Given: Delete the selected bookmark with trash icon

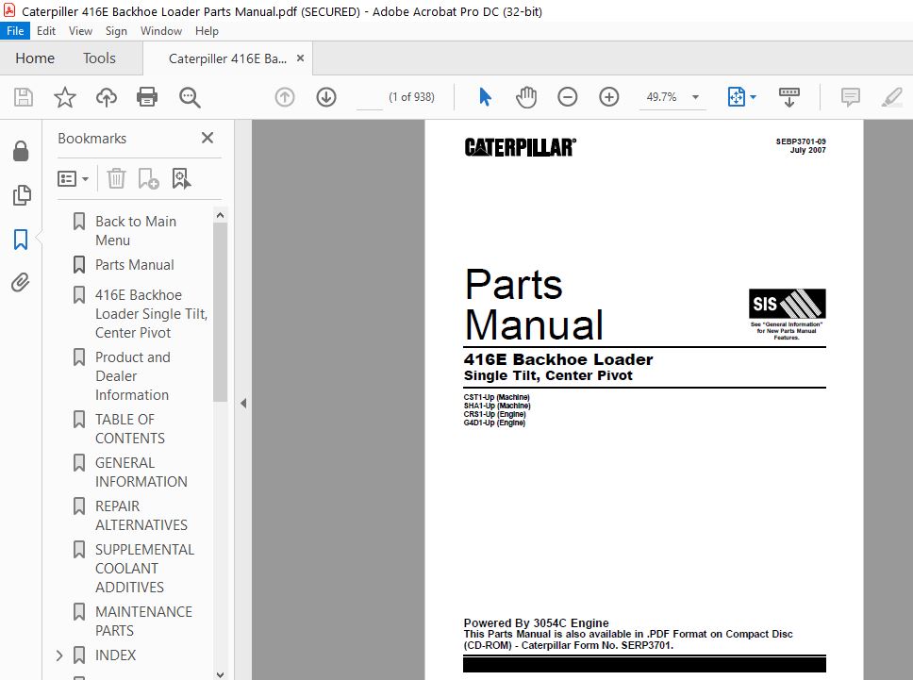Looking at the screenshot, I should 116,178.
